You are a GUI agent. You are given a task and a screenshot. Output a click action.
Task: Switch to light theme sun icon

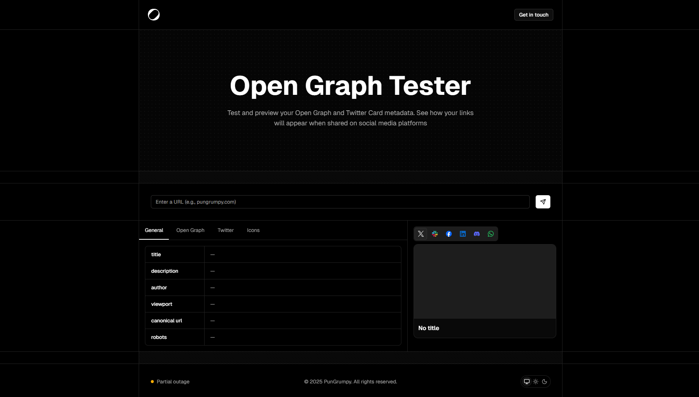click(x=536, y=382)
